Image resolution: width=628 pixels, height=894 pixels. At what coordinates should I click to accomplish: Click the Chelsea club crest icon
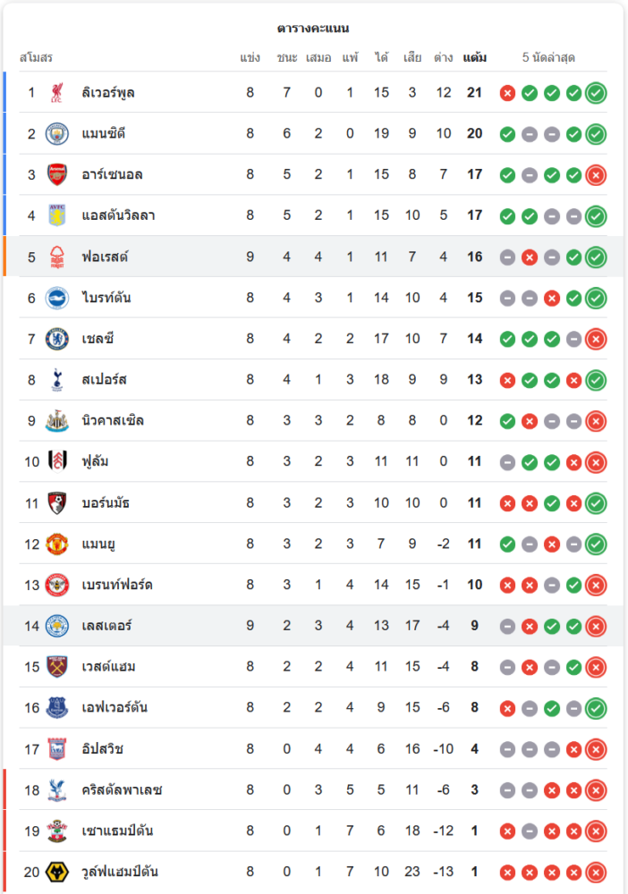click(57, 339)
